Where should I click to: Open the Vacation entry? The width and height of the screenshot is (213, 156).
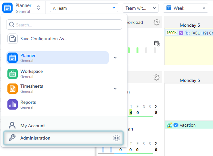point(188,125)
